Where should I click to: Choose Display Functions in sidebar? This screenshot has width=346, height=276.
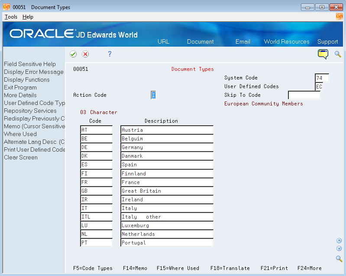pyautogui.click(x=27, y=79)
